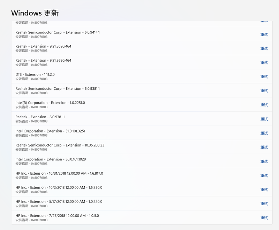This screenshot has height=230, width=279.
Task: Select the Intel(R) Corporation 1.0.2251.0 entry title
Action: pyautogui.click(x=50, y=103)
